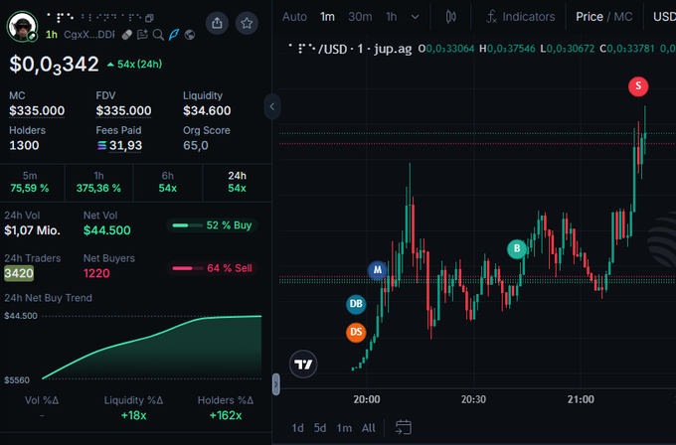Select the 1m chart interval
Screen dimensions: 676x445
327,17
